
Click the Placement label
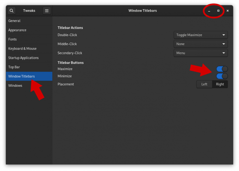[x=66, y=84]
